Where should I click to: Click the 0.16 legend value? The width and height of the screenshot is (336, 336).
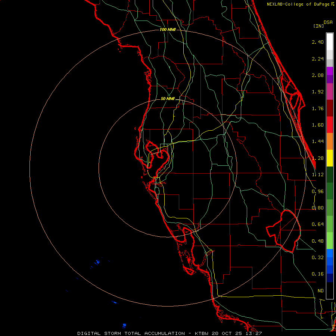(318, 274)
